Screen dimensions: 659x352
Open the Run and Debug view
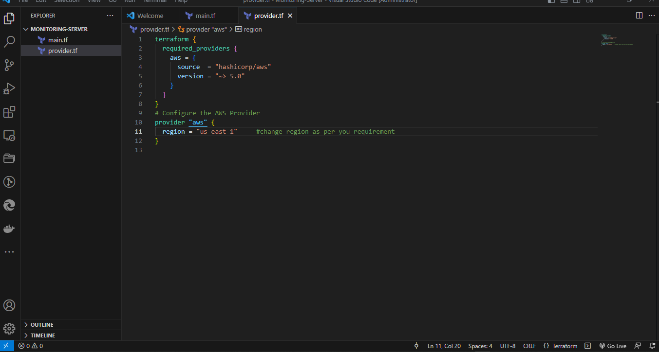click(9, 88)
